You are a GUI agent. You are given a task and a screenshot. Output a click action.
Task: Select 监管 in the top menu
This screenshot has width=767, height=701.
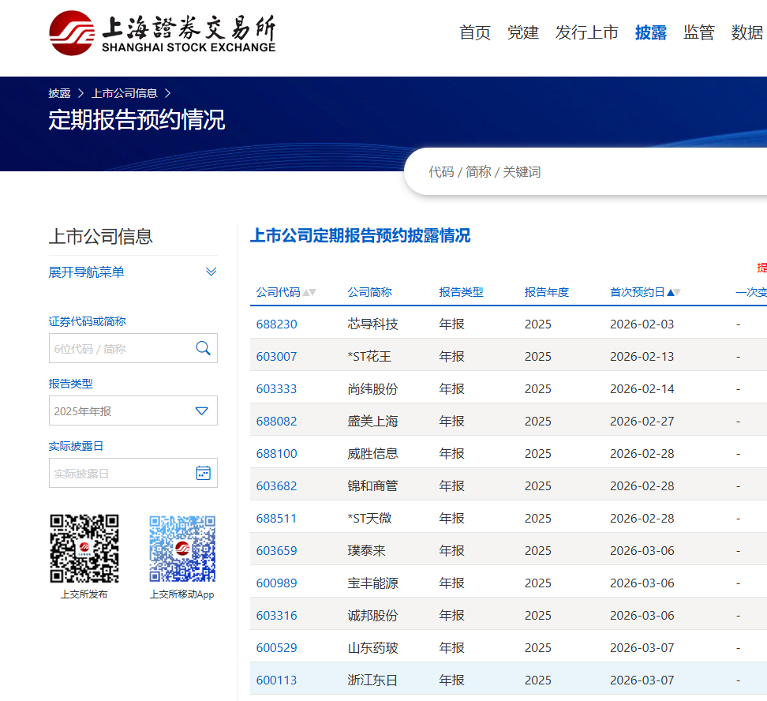[698, 32]
